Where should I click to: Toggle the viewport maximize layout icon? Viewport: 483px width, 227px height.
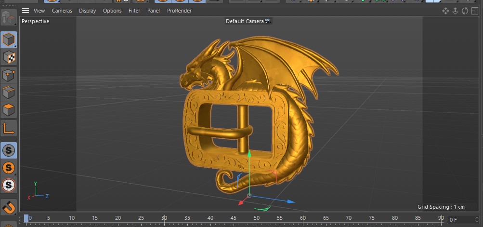(475, 11)
